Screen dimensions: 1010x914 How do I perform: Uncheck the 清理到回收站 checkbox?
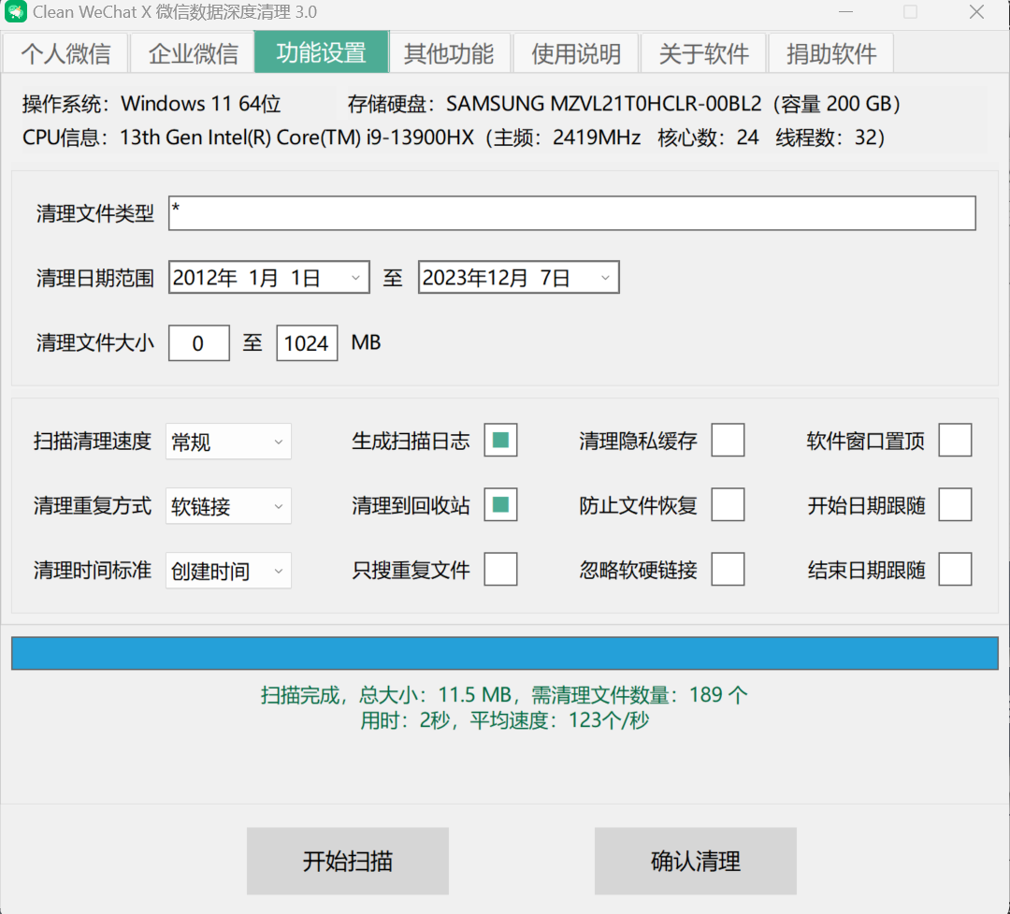tap(500, 504)
